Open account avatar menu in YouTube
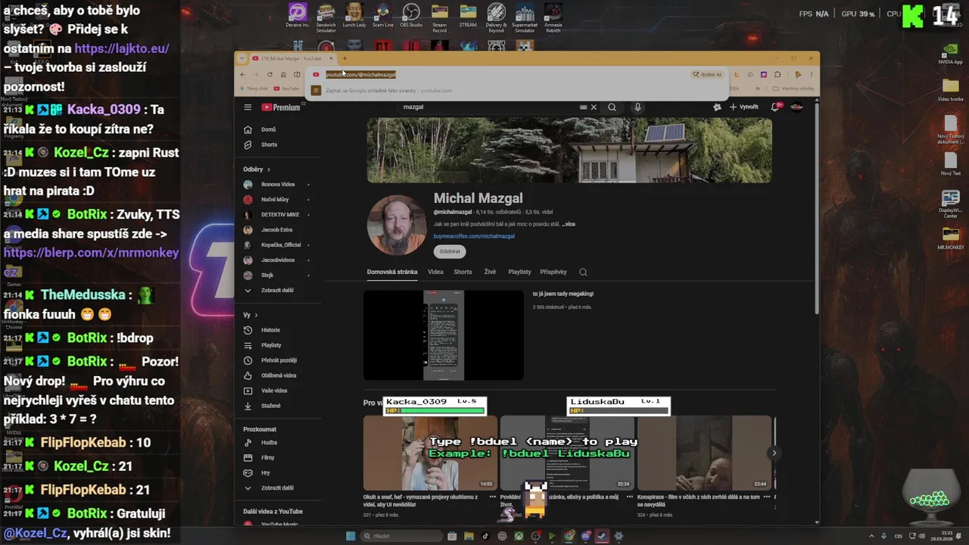 tap(796, 107)
